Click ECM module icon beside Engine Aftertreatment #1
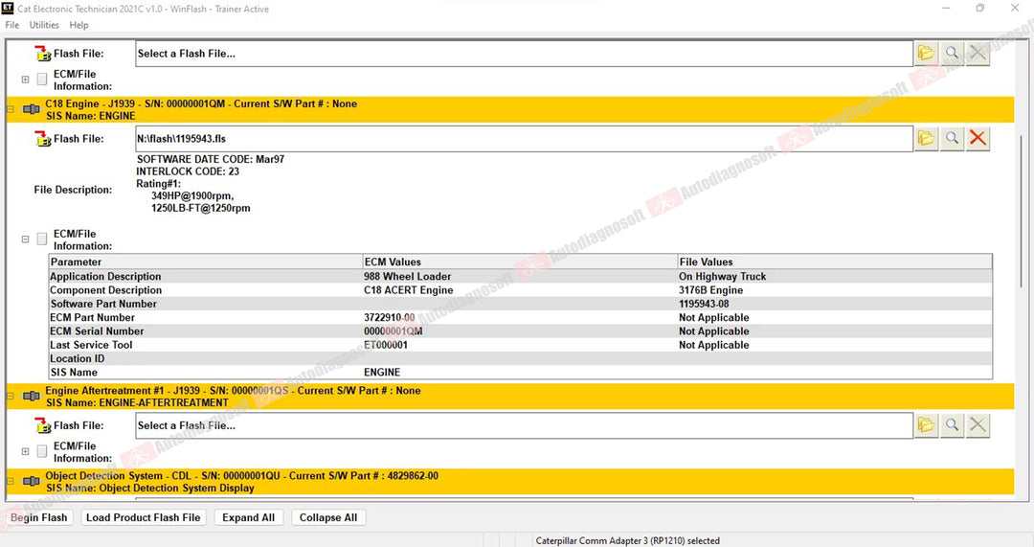The image size is (1034, 547). (31, 396)
